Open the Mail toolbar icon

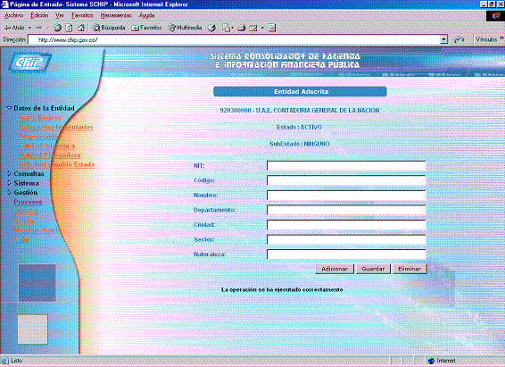coord(227,28)
